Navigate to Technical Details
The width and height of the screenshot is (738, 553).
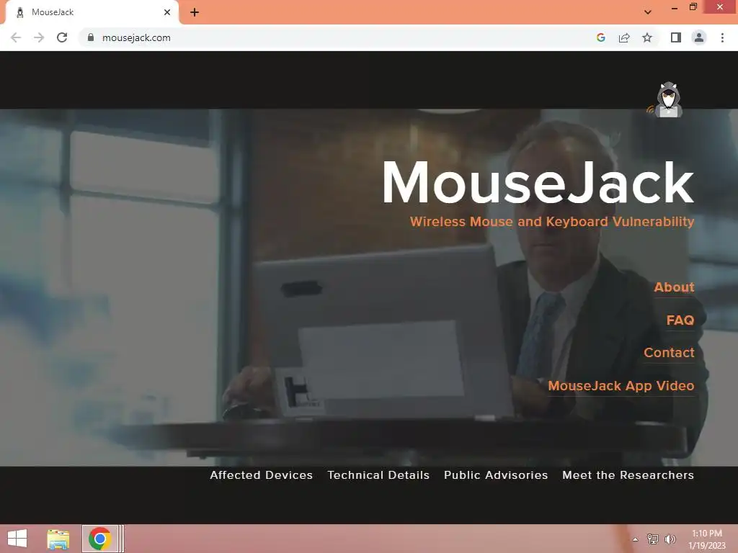tap(378, 475)
